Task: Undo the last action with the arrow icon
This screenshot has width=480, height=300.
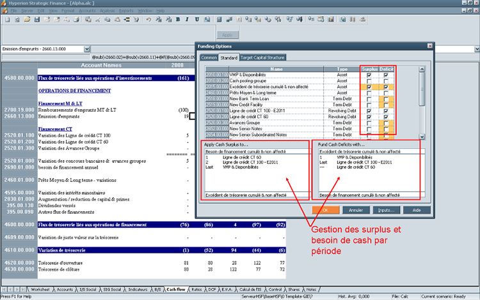Action: [148, 20]
